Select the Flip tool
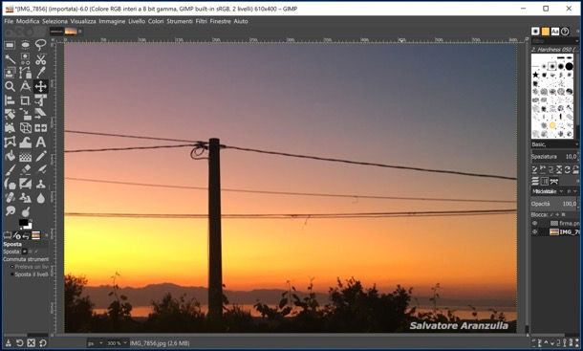The height and width of the screenshot is (351, 583). coord(40,128)
